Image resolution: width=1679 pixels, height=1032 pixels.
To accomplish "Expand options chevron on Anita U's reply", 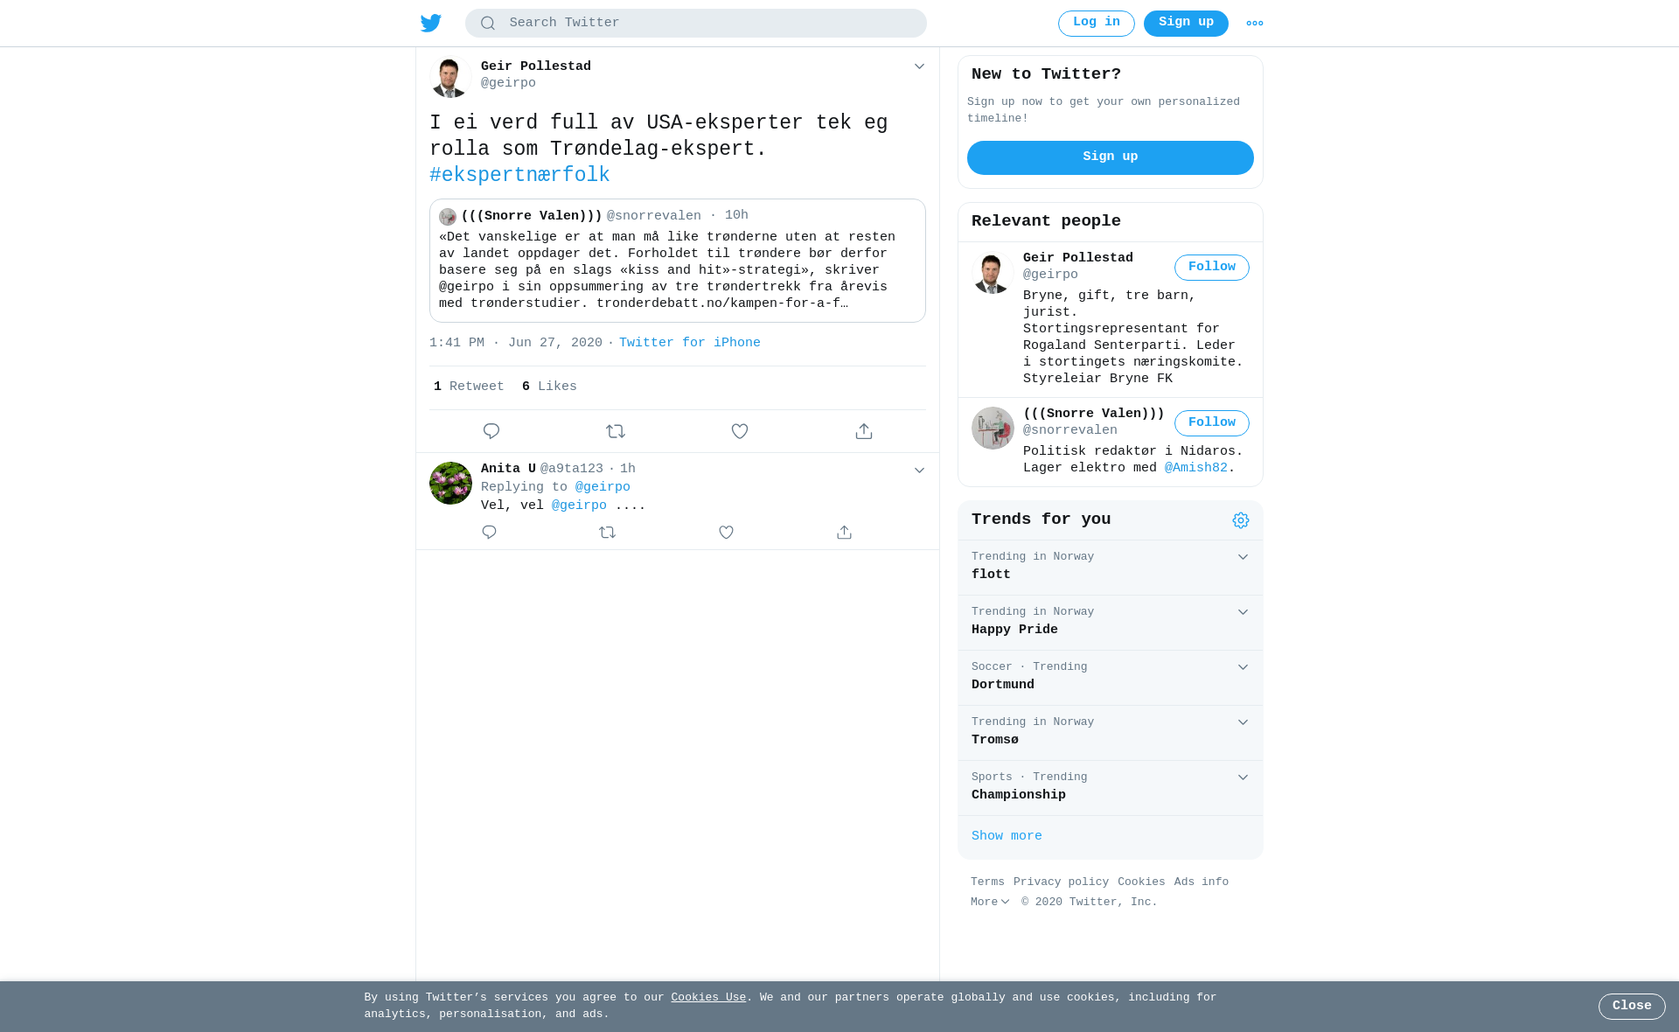I will (x=919, y=471).
